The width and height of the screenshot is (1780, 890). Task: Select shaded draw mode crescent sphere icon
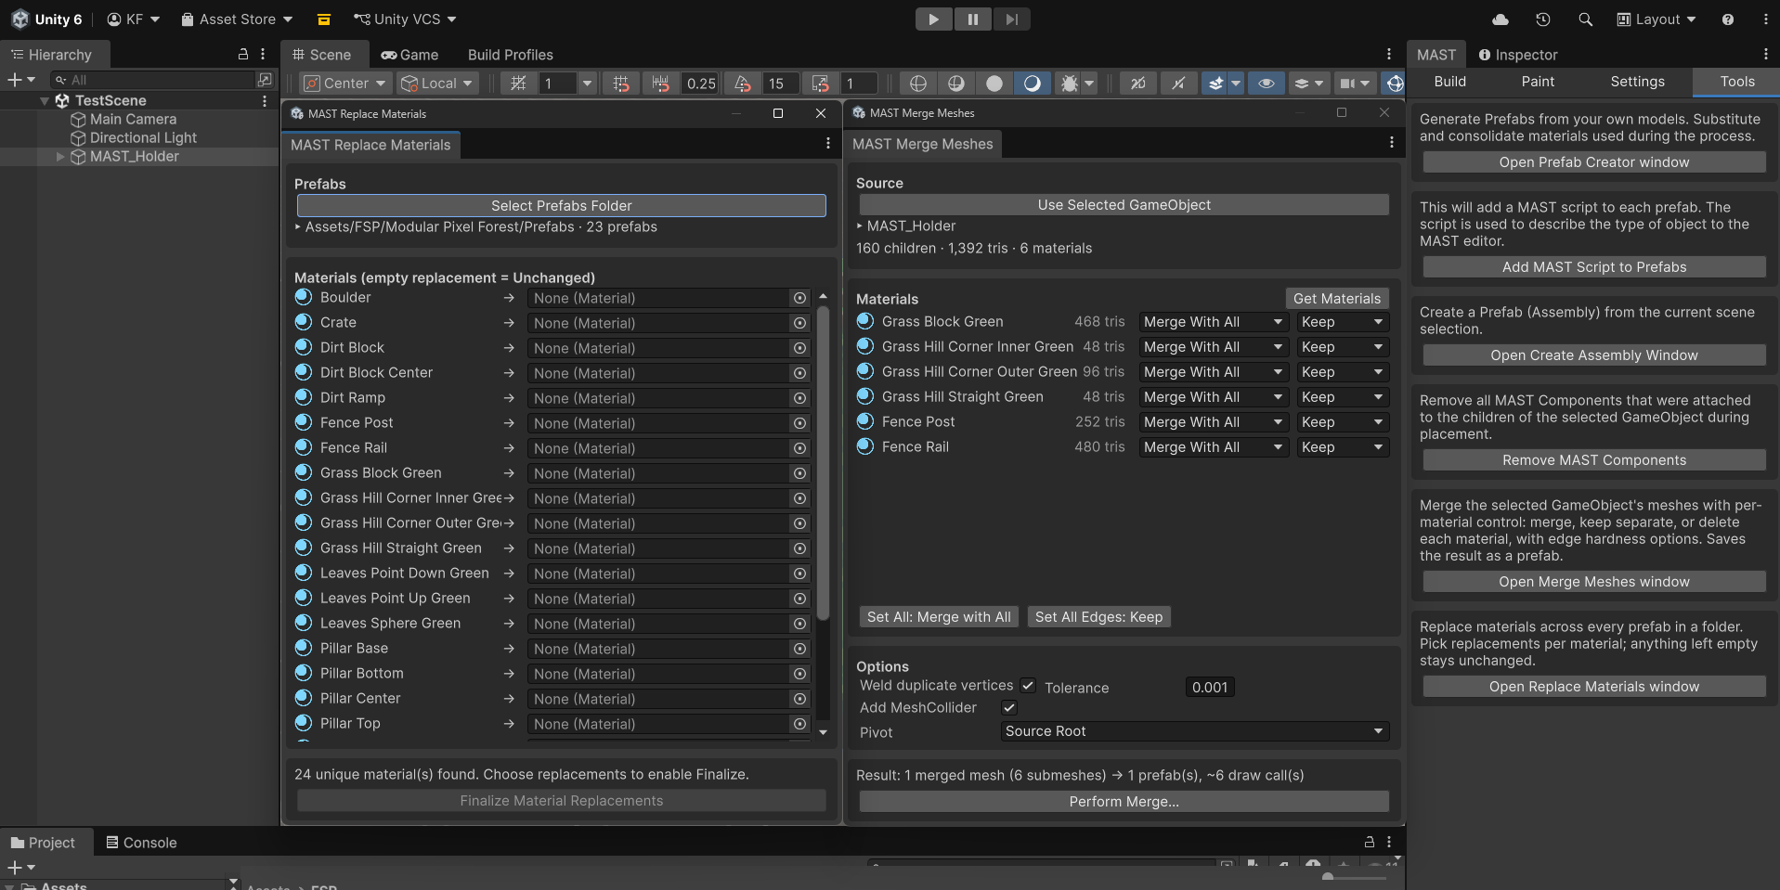point(1032,84)
